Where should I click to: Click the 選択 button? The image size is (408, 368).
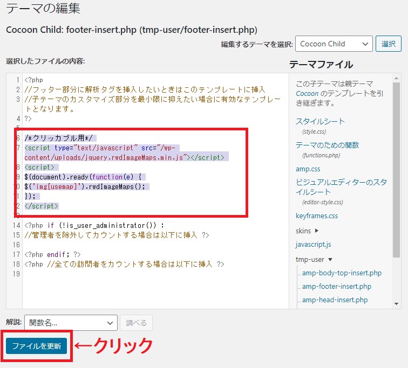(388, 44)
